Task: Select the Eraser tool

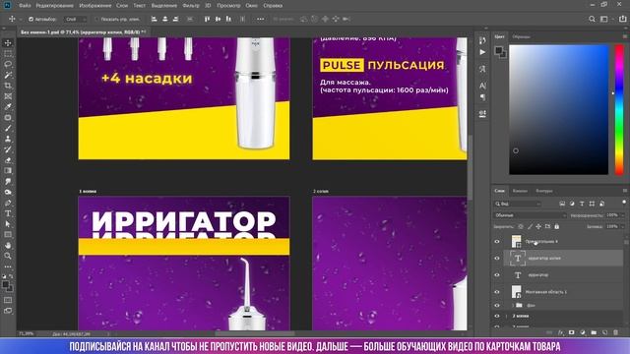Action: click(8, 160)
